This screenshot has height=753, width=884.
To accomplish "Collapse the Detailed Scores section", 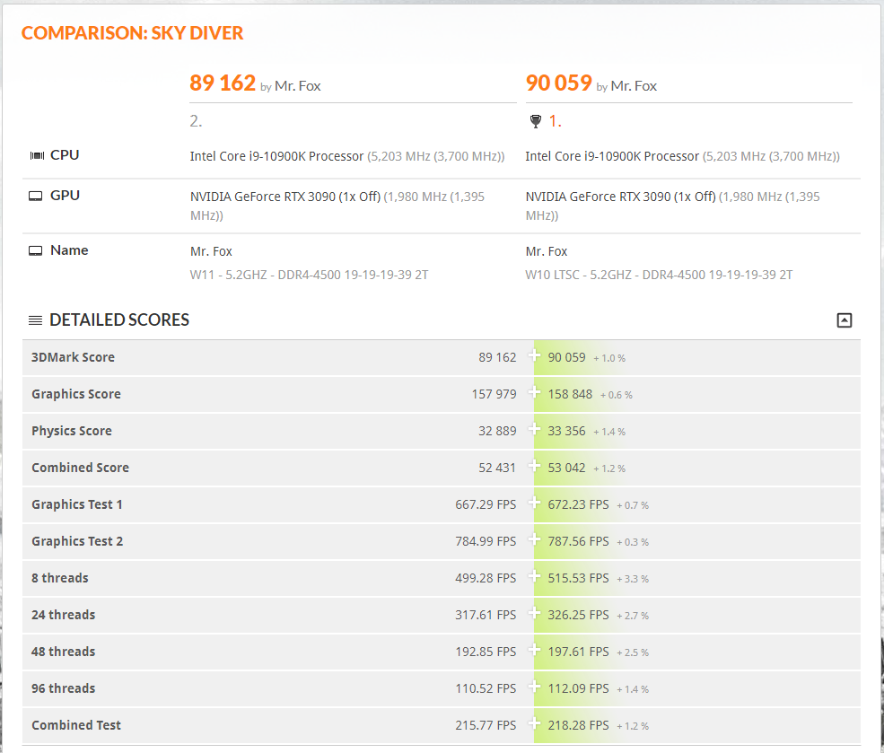I will click(844, 320).
